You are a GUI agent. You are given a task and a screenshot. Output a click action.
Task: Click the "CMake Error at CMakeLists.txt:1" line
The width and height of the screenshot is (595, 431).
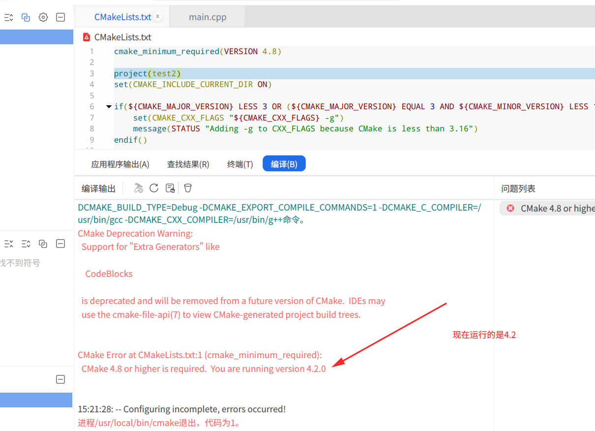[200, 355]
